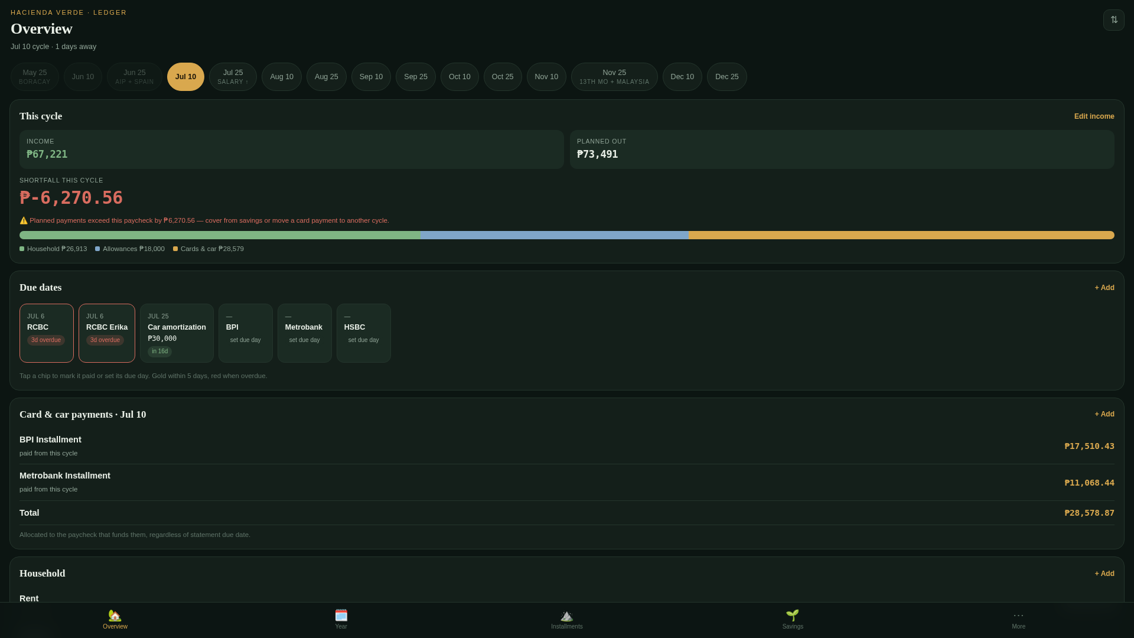This screenshot has width=1134, height=638.
Task: Click the shortfall amount ₱-6,270.56
Action: tap(71, 198)
